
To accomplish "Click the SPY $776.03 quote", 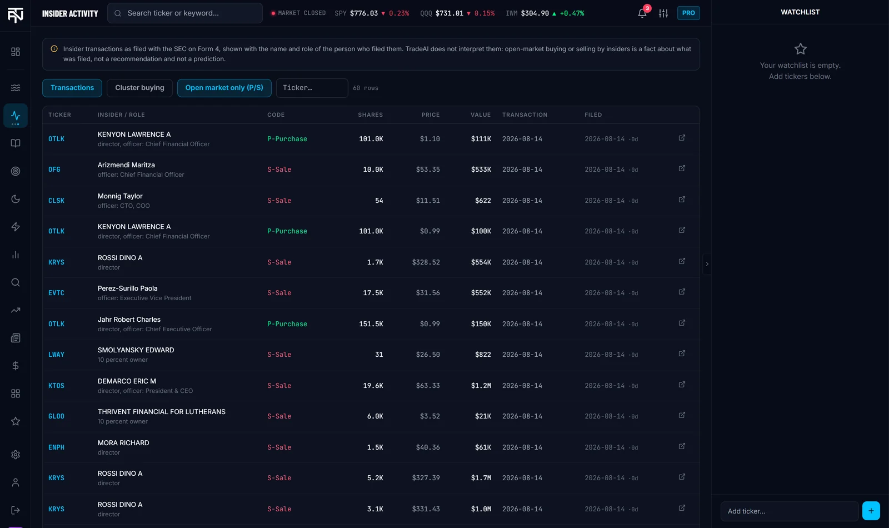I will [372, 13].
